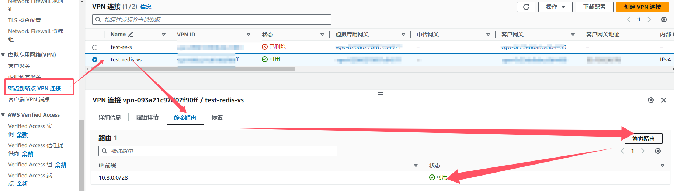Collapse the AWS Verified Access section
Viewport: 674px width, 191px height.
click(3, 115)
